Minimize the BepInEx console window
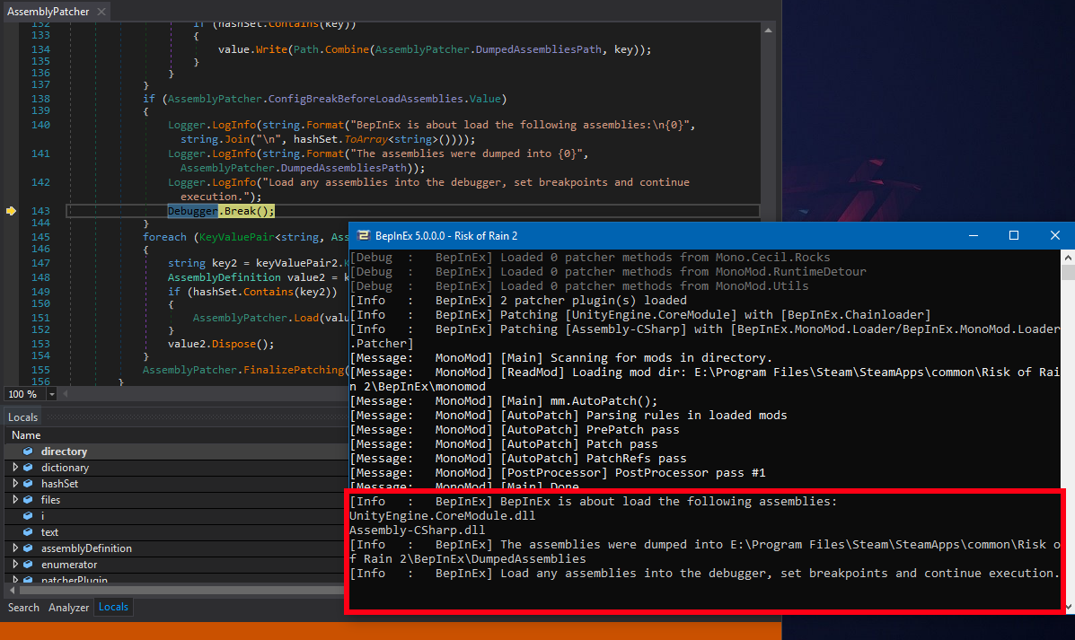 (x=973, y=236)
